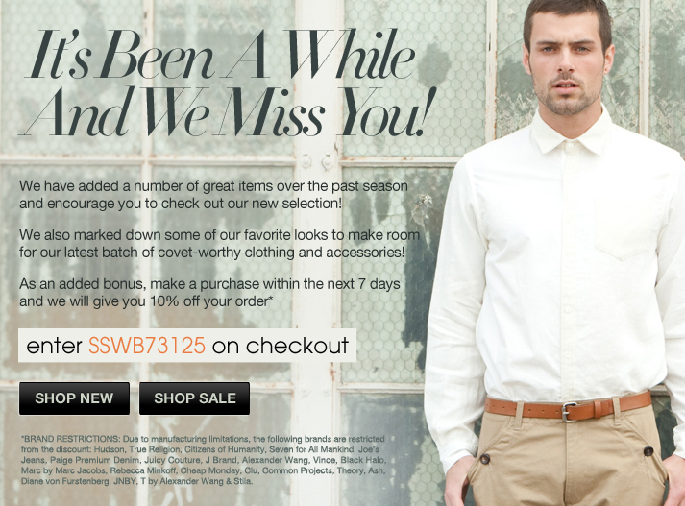Click the paragraph about new selection
Screen dimensions: 685x506
[213, 195]
